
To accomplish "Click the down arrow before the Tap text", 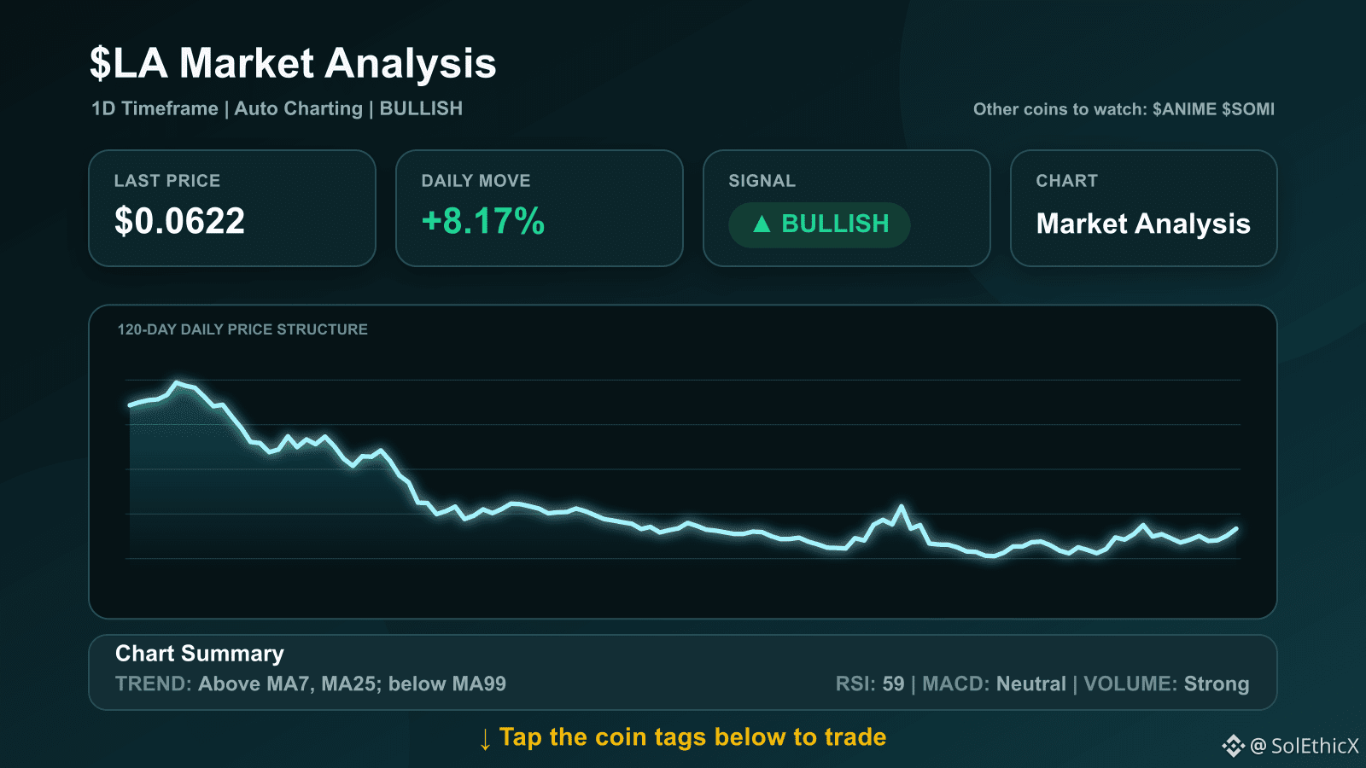I will (x=485, y=739).
